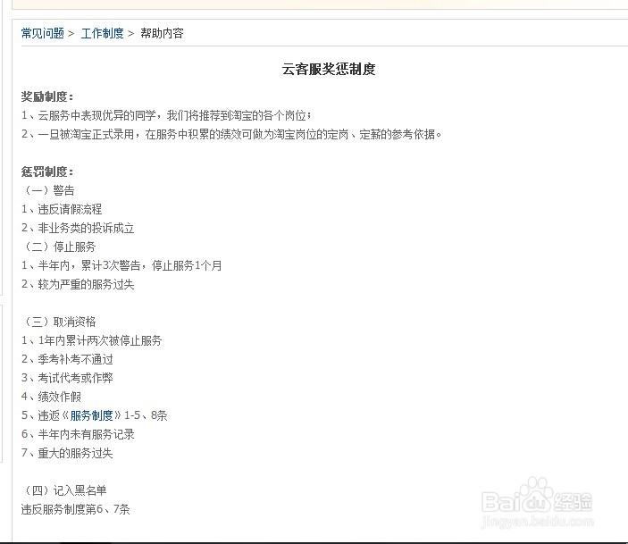
Task: Click line 违反请假流程
Action: click(62, 209)
